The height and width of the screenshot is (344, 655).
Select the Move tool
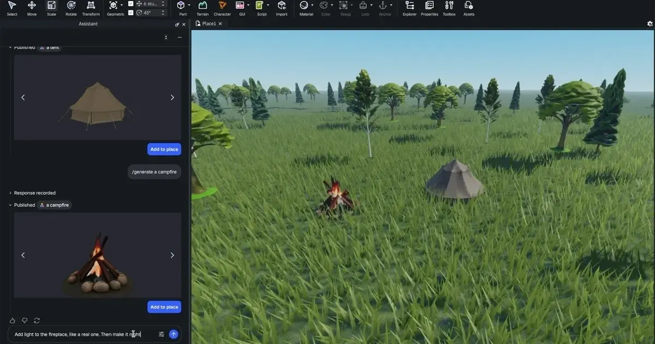(32, 8)
